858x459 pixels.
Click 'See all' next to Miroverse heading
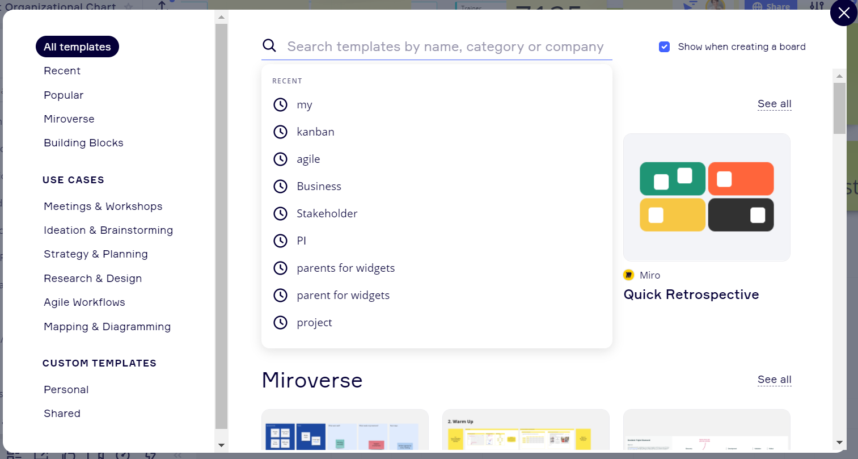774,380
